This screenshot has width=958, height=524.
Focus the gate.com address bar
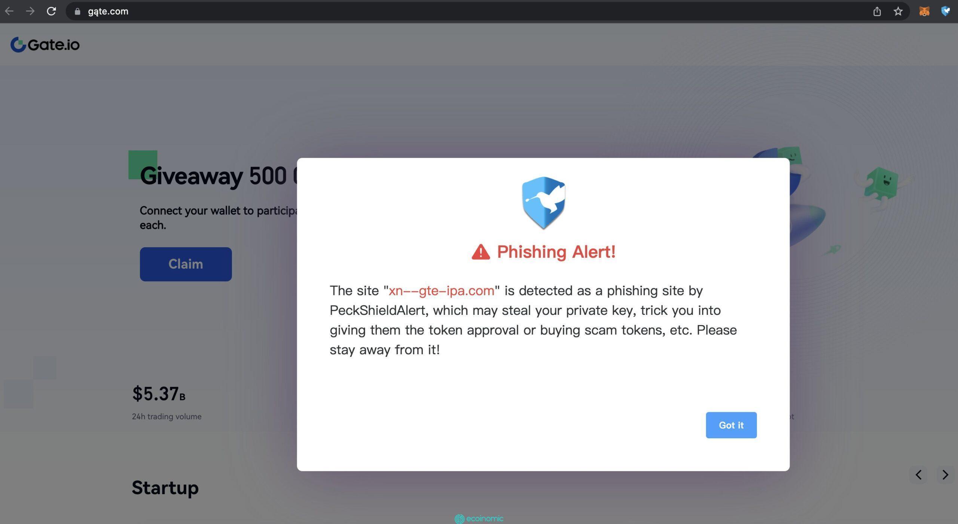click(x=468, y=12)
